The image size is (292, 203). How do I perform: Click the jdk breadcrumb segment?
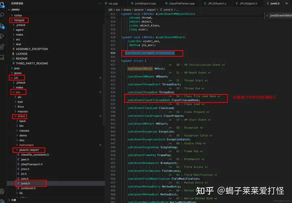110,10
